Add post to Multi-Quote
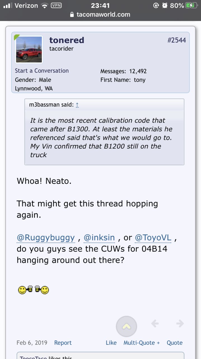Screen dimensions: 201x359 142,343
